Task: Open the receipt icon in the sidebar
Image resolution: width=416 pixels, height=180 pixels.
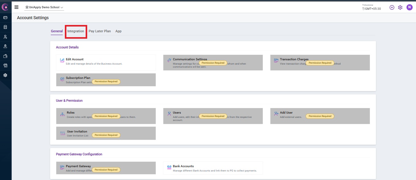Action: 5,27
